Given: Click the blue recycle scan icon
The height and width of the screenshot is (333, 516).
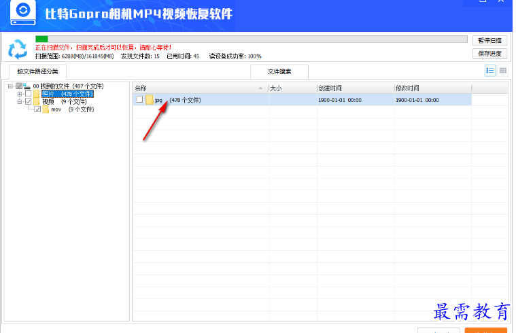Looking at the screenshot, I should coord(18,49).
